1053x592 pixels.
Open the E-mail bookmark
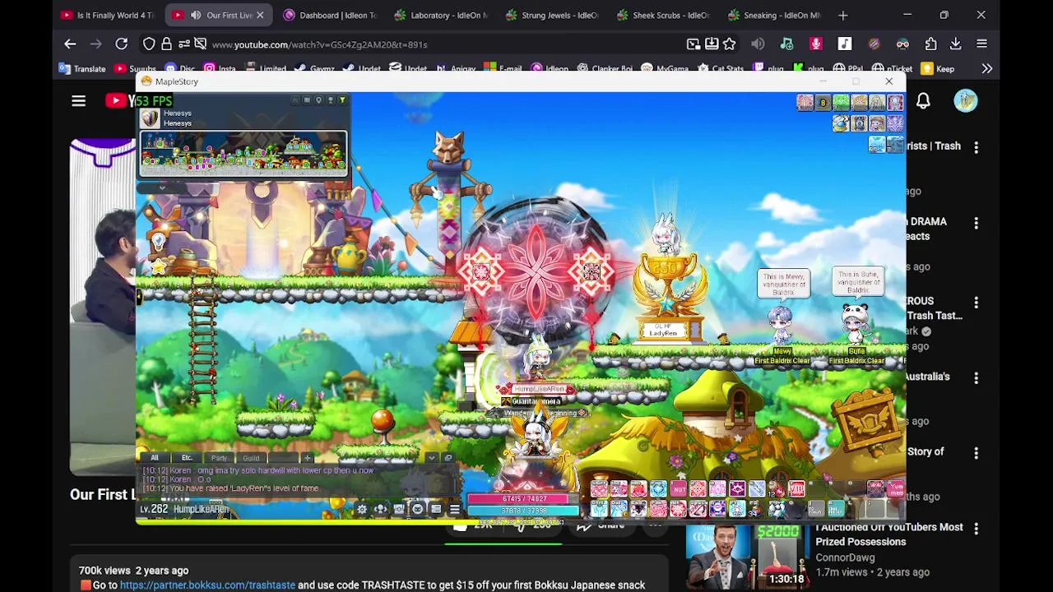tap(503, 69)
